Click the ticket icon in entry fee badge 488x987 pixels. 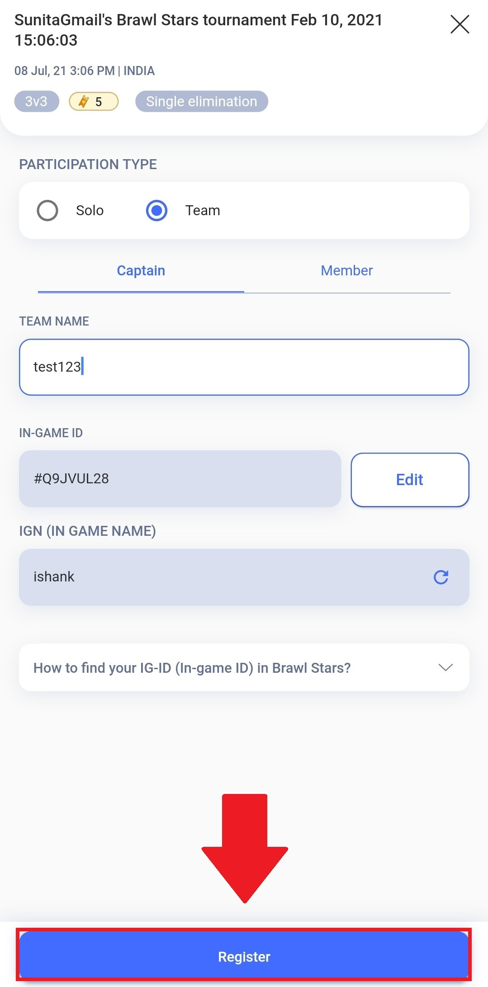(x=84, y=102)
